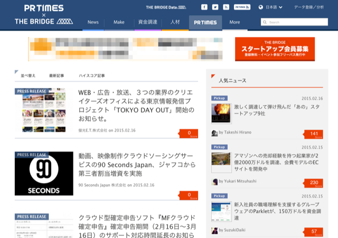
Task: Click Pickup tag above the Amazon article
Action: (x=219, y=147)
